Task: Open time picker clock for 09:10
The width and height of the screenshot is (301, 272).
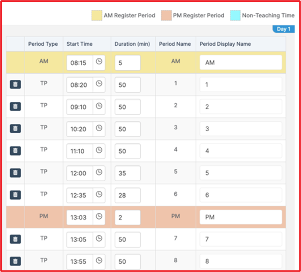Action: pyautogui.click(x=99, y=106)
